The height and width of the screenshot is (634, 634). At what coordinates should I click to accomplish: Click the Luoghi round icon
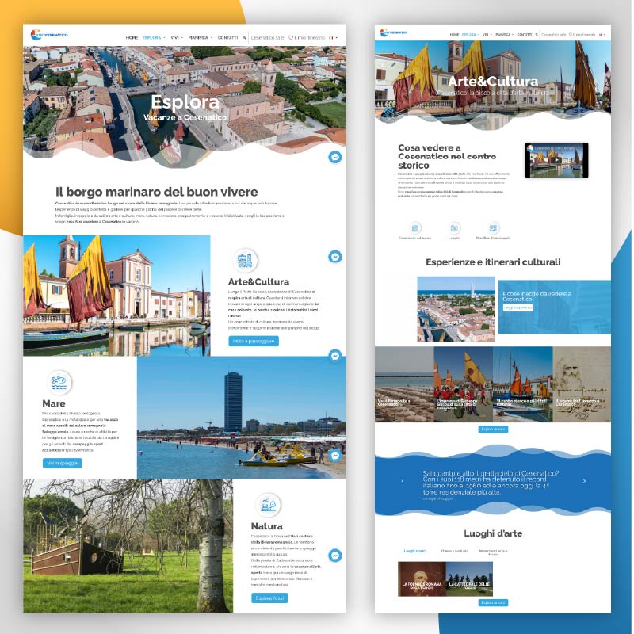pos(454,228)
